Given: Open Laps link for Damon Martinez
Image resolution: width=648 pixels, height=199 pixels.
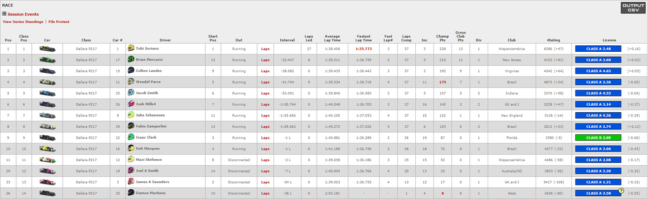Looking at the screenshot, I should 265,193.
